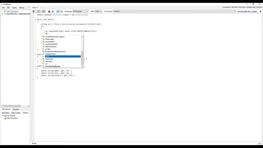The width and height of the screenshot is (263, 148).
Task: Click the Ready status bar text
Action: [34, 143]
